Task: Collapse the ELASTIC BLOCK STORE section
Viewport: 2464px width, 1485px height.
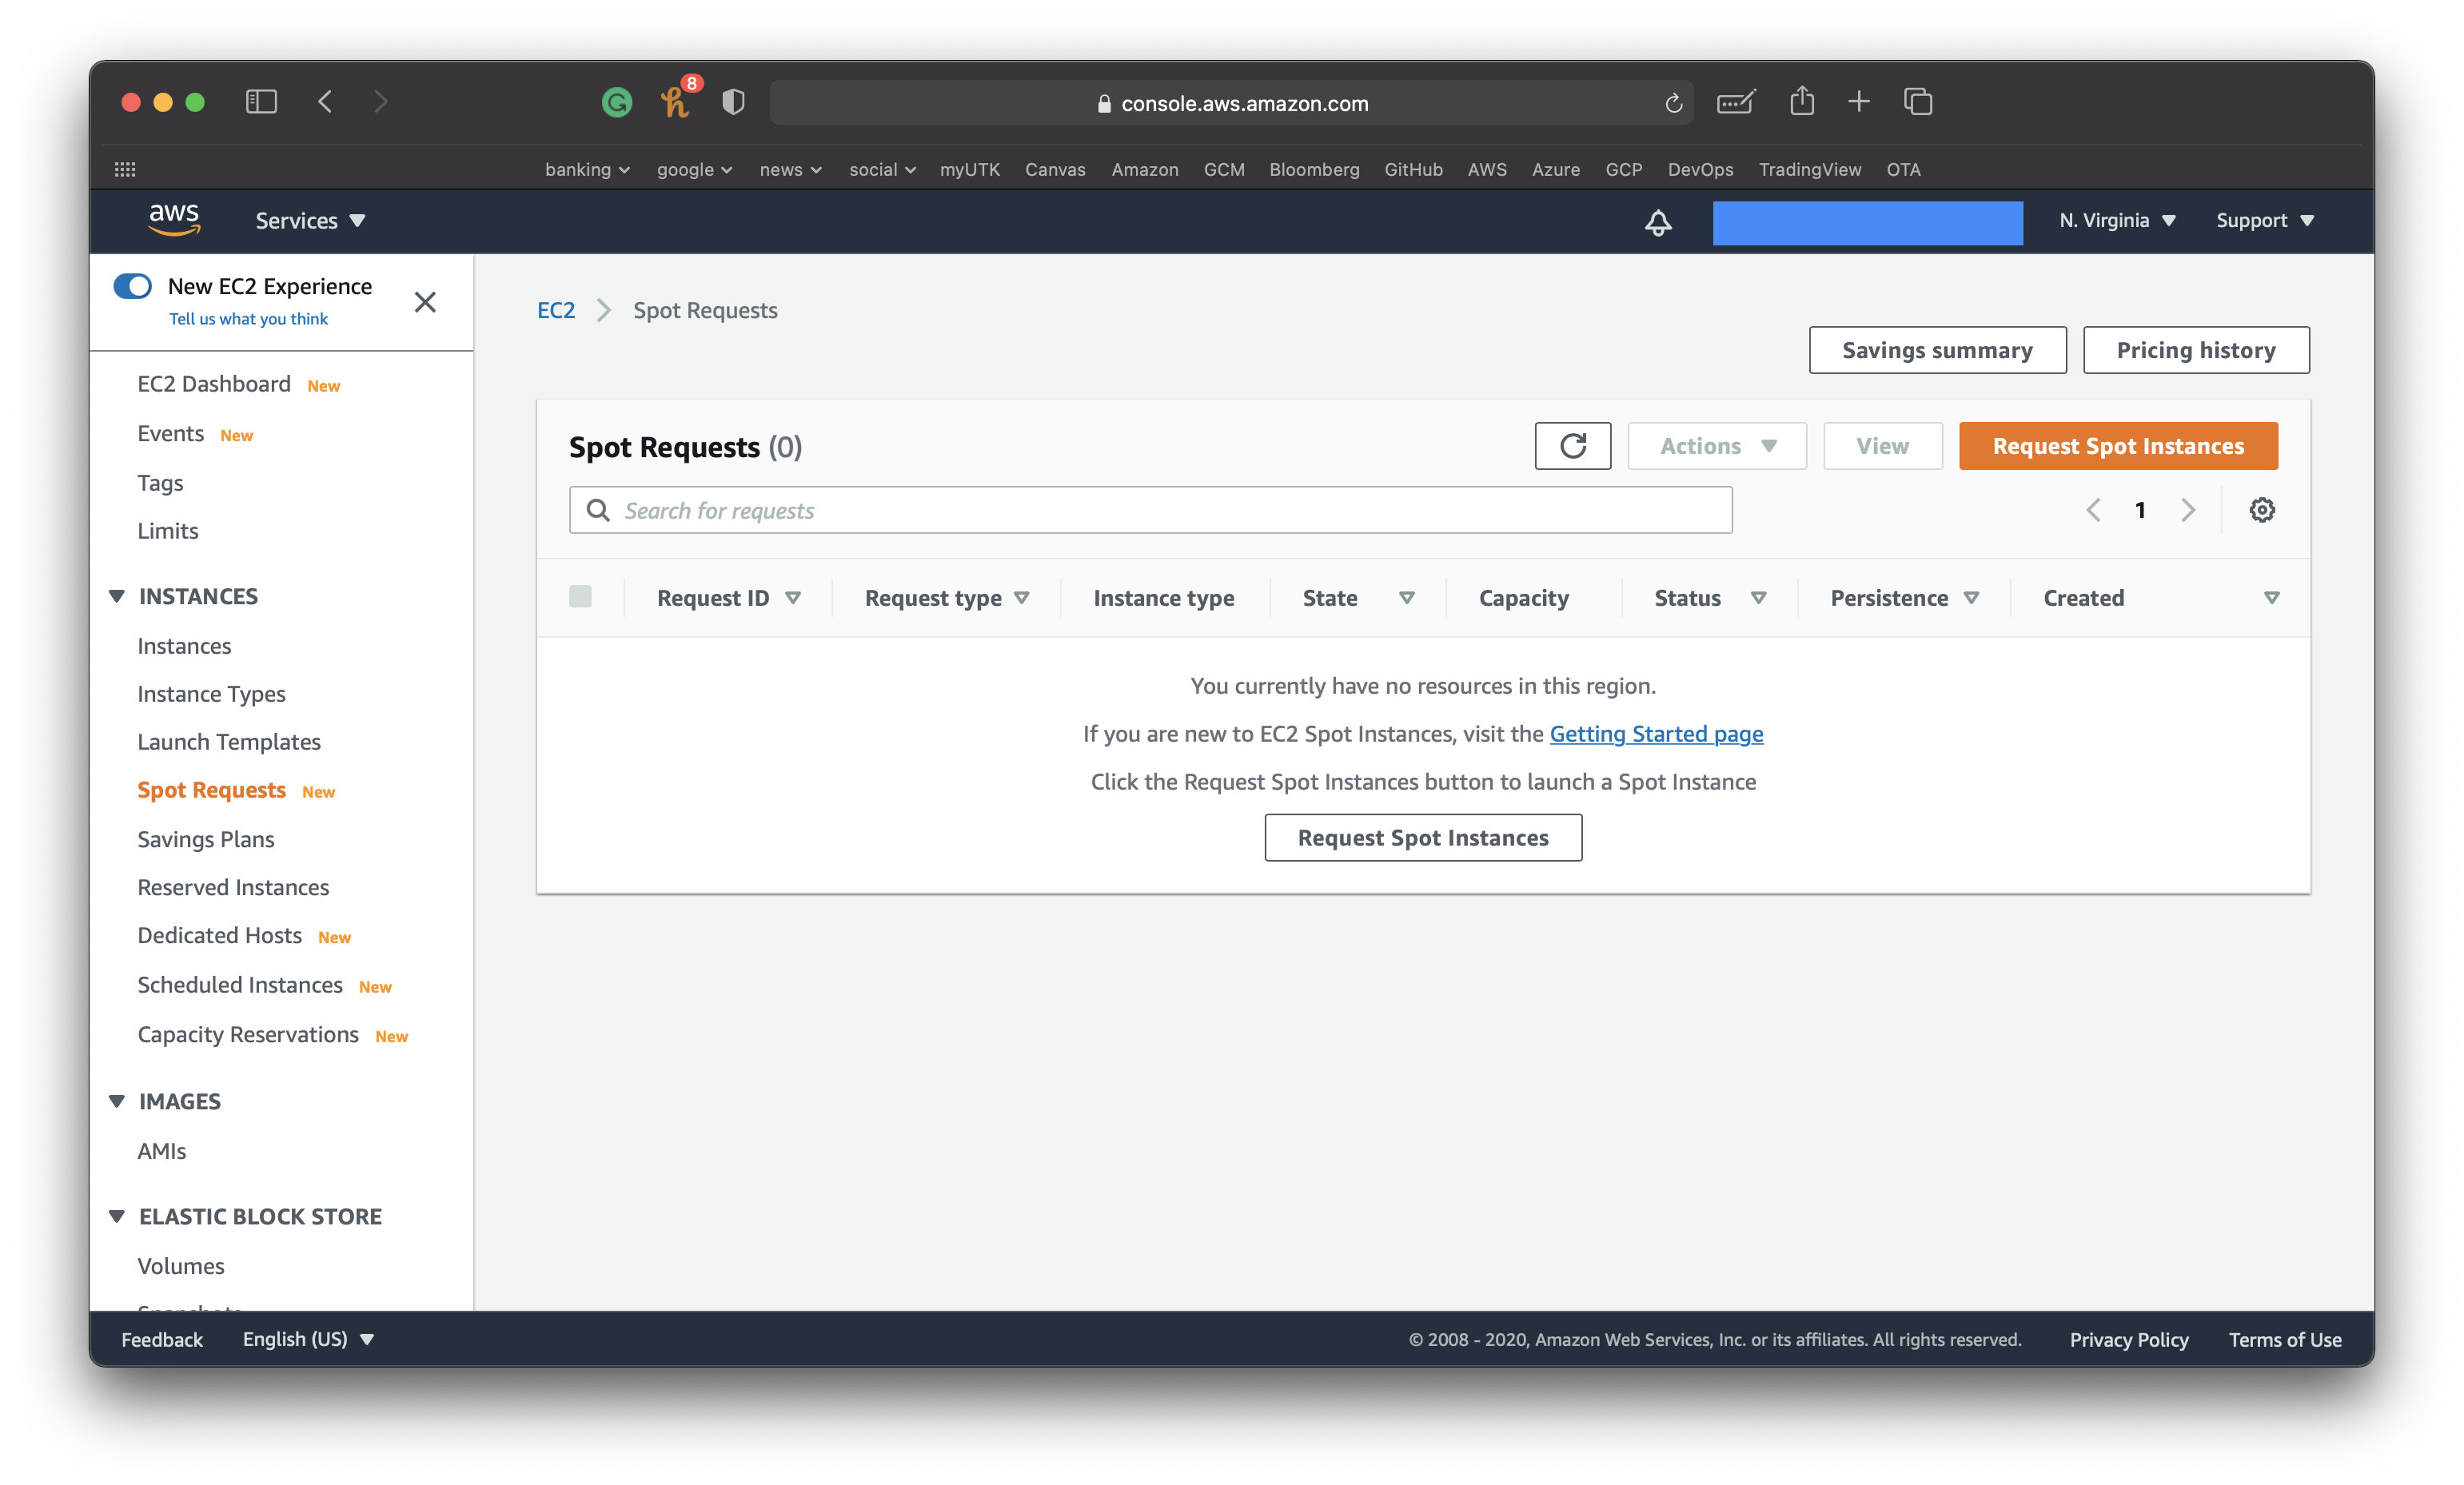Action: click(x=117, y=1216)
